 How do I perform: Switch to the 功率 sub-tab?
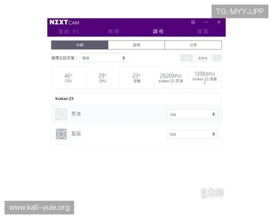coord(193,45)
